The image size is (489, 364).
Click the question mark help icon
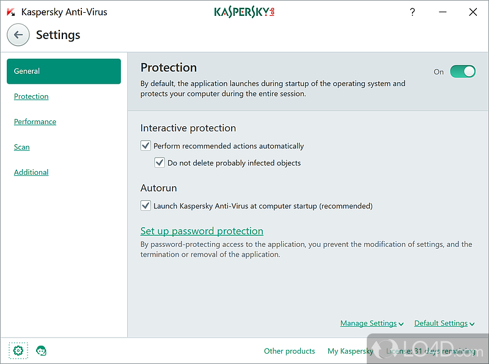pos(412,12)
